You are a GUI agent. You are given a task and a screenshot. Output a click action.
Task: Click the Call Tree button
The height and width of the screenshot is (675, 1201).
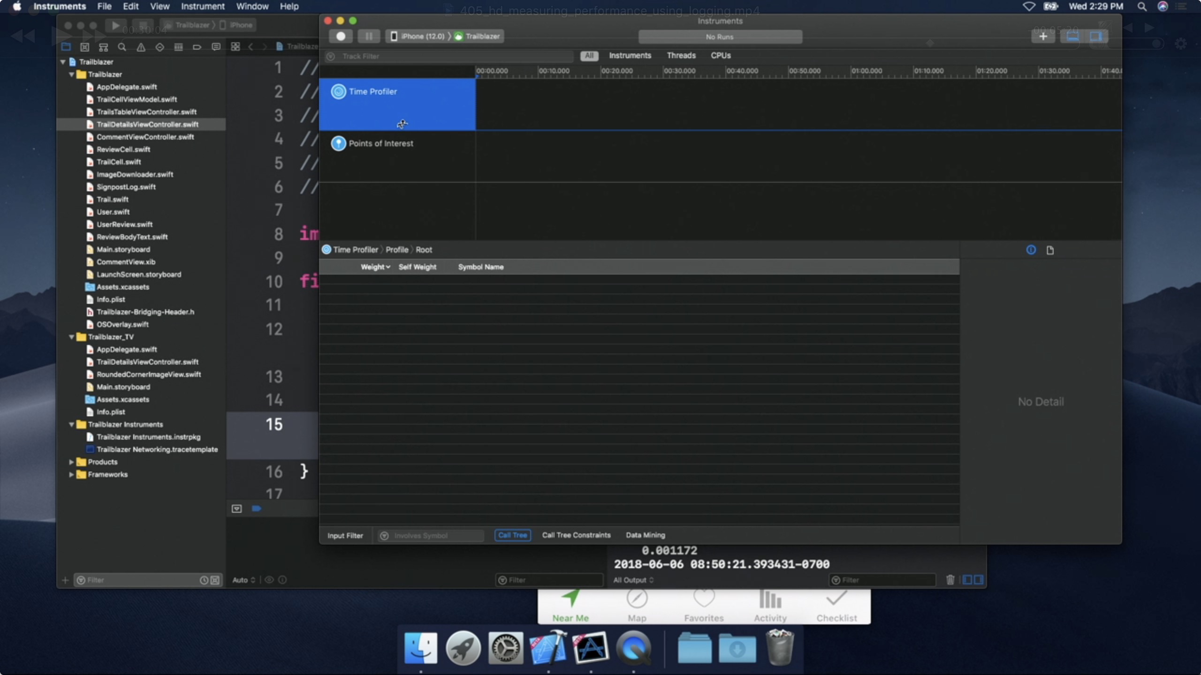pos(512,535)
